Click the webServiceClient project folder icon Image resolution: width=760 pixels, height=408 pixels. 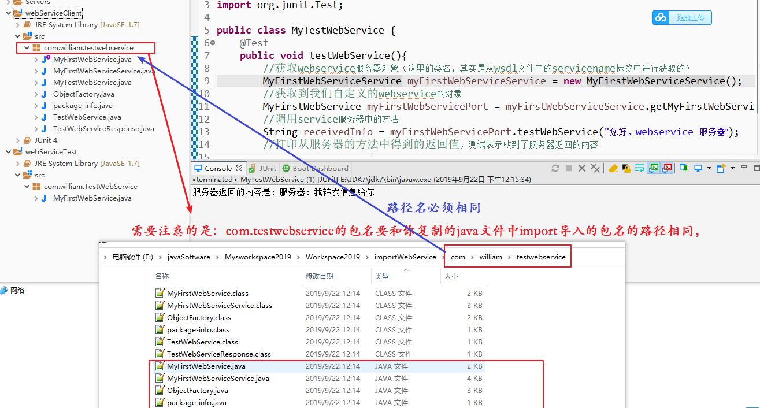[18, 13]
